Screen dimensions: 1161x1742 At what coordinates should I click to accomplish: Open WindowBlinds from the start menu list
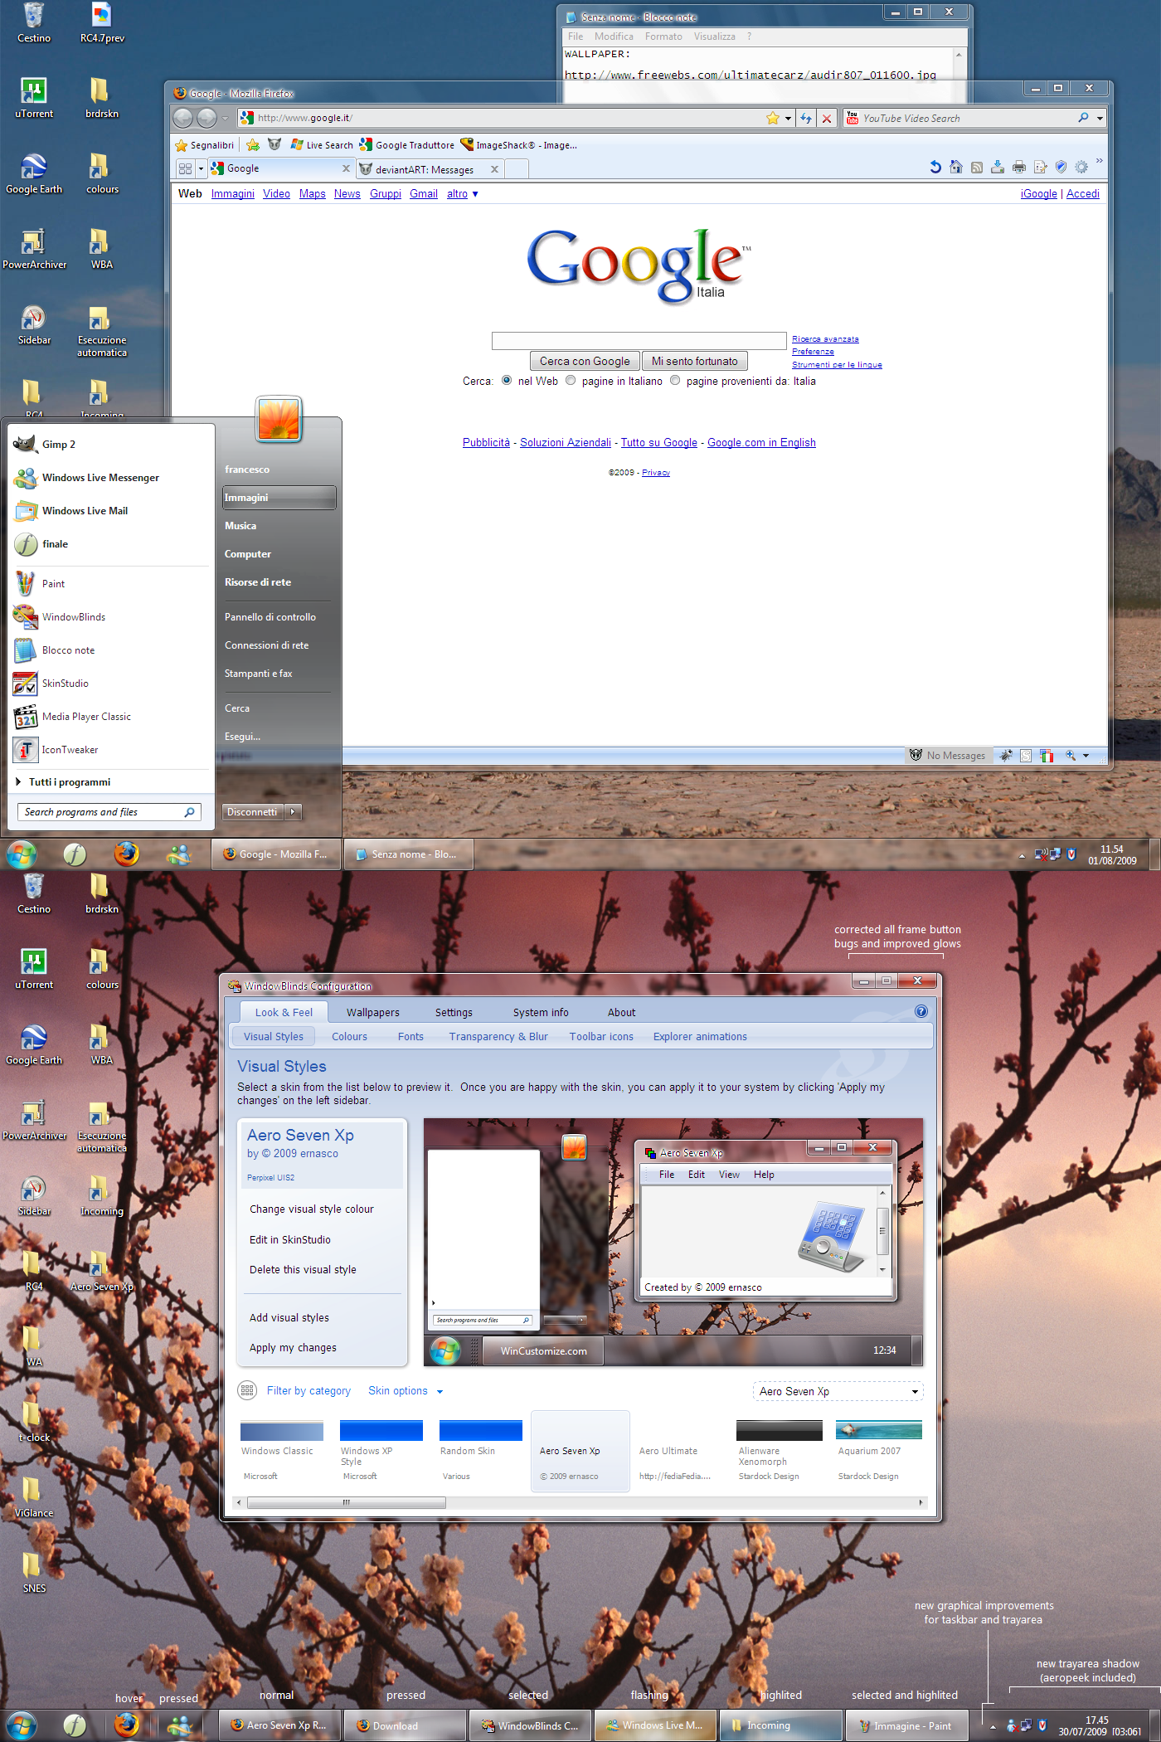tap(111, 617)
